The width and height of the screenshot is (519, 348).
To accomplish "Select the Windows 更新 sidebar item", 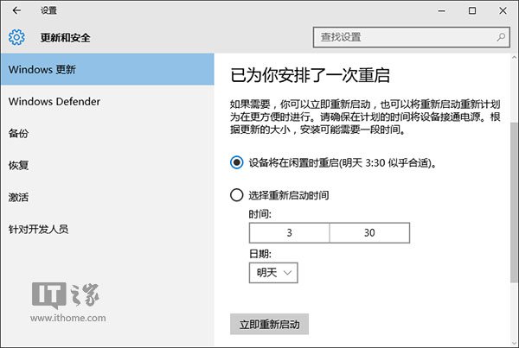I will click(107, 69).
